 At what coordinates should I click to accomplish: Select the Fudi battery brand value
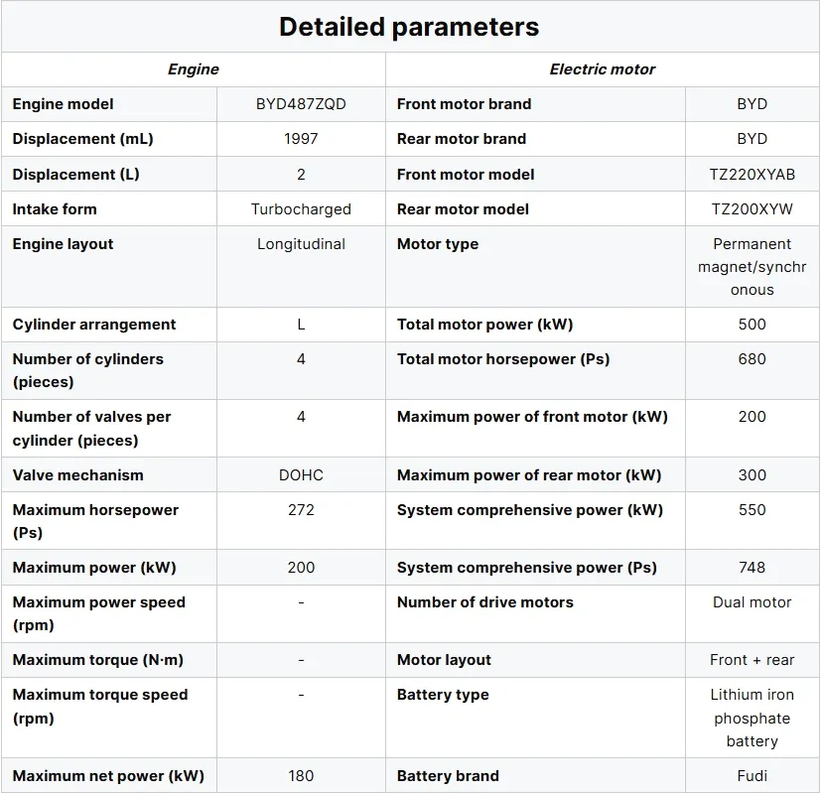753,776
